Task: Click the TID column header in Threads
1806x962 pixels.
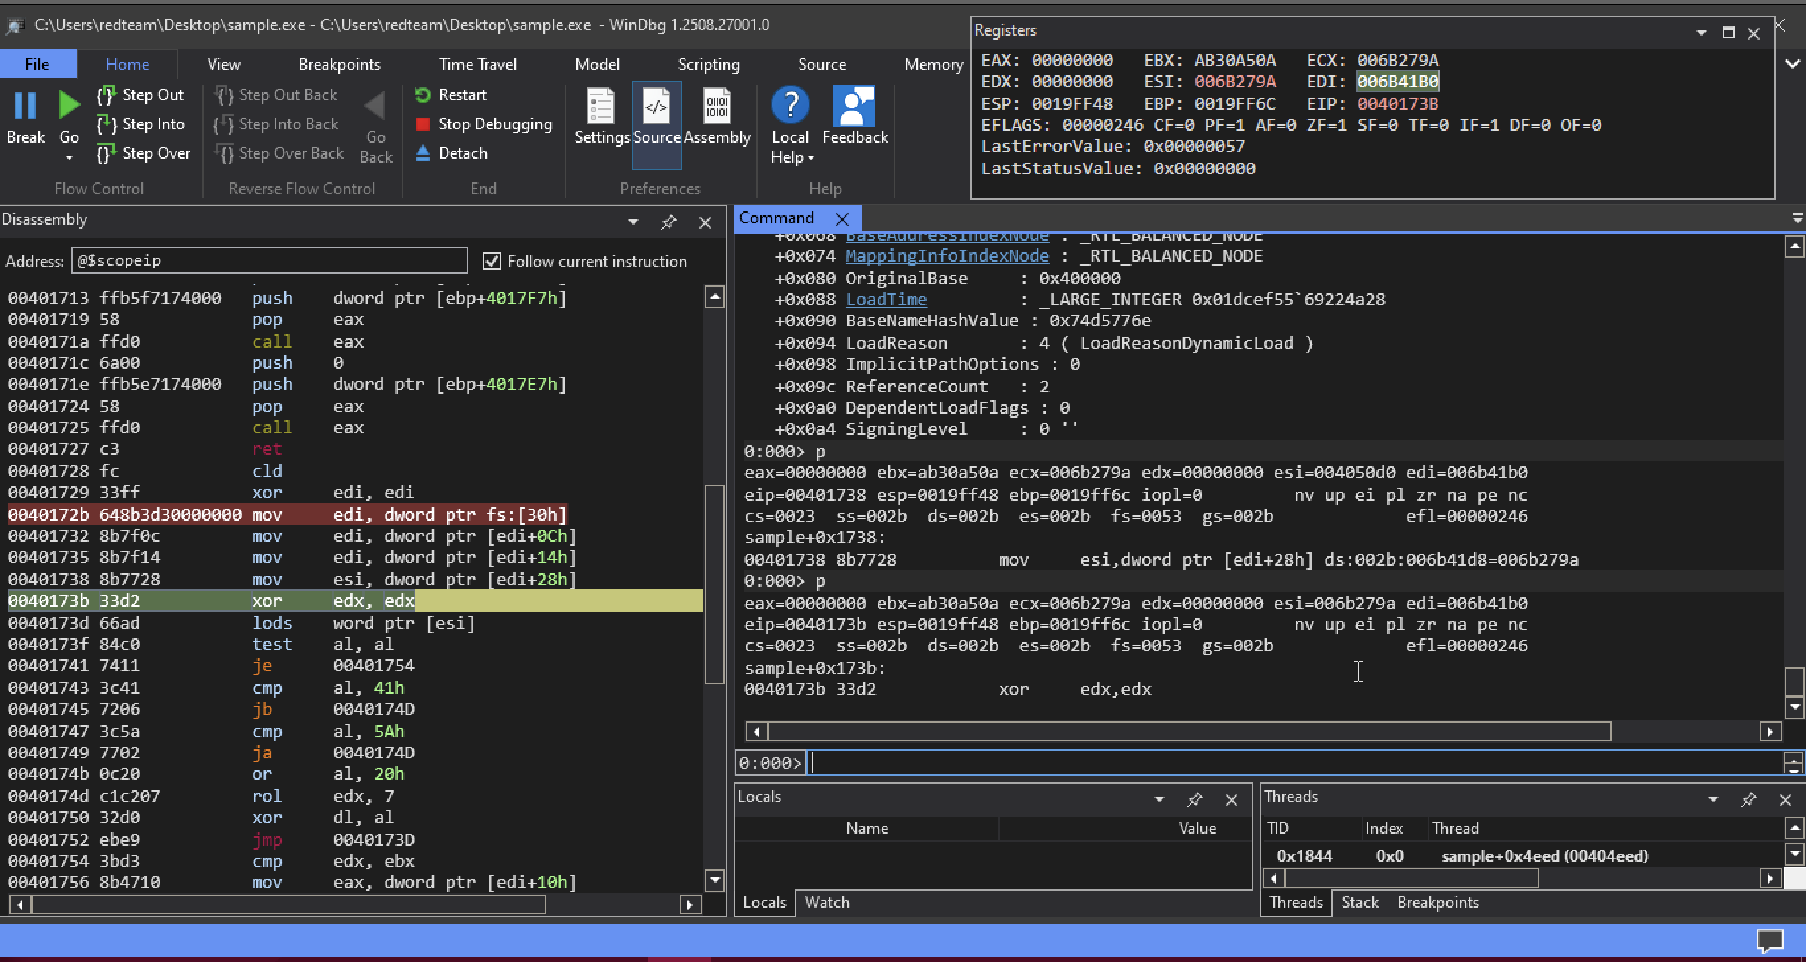Action: coord(1277,828)
